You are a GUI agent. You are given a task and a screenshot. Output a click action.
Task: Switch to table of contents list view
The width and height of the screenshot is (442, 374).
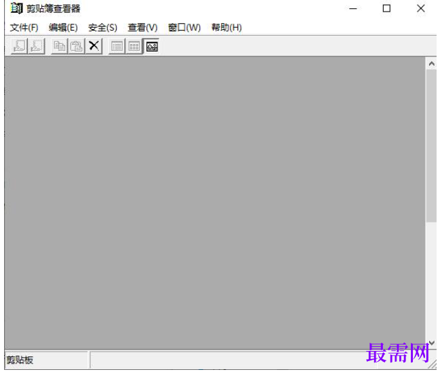(117, 46)
